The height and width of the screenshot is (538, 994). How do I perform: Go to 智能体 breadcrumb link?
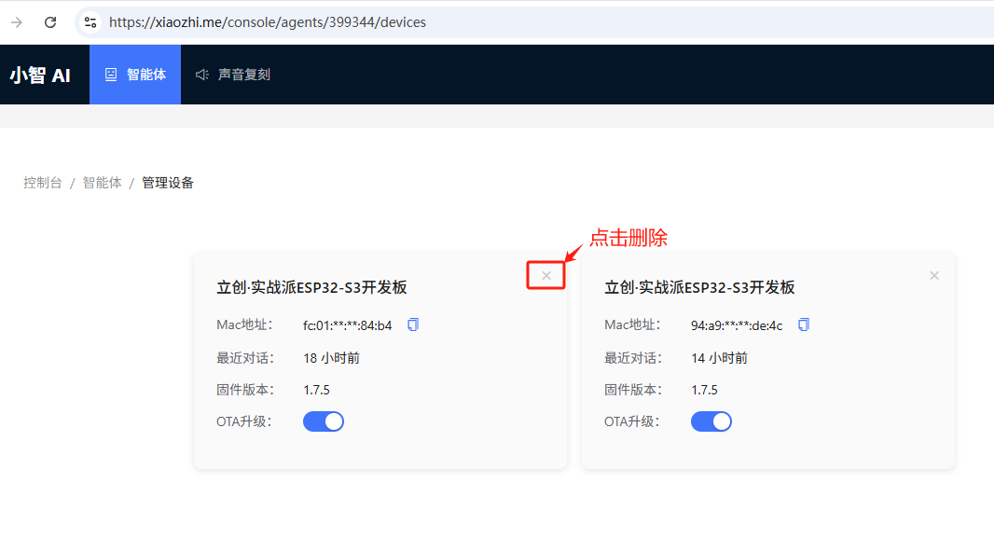point(102,183)
